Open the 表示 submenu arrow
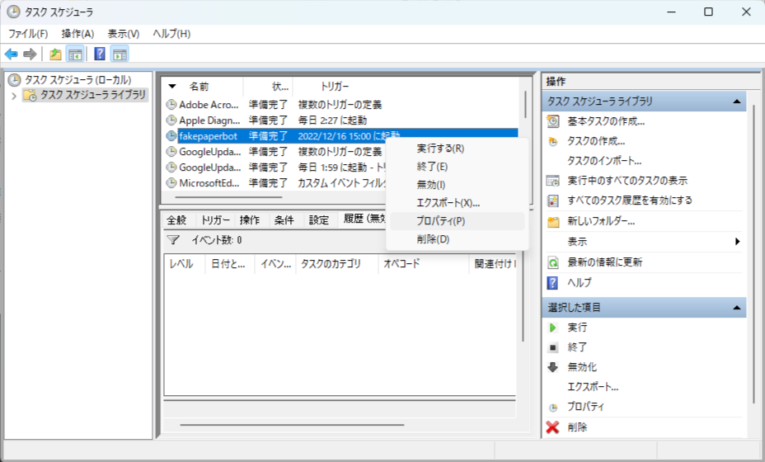Viewport: 765px width, 462px height. point(737,241)
